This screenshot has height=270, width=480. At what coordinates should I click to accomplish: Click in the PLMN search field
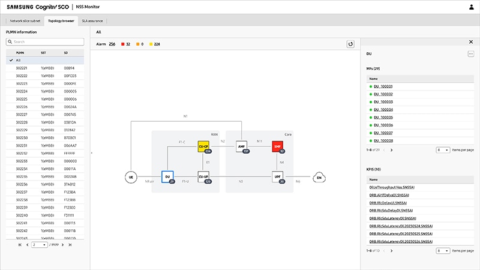(45, 41)
